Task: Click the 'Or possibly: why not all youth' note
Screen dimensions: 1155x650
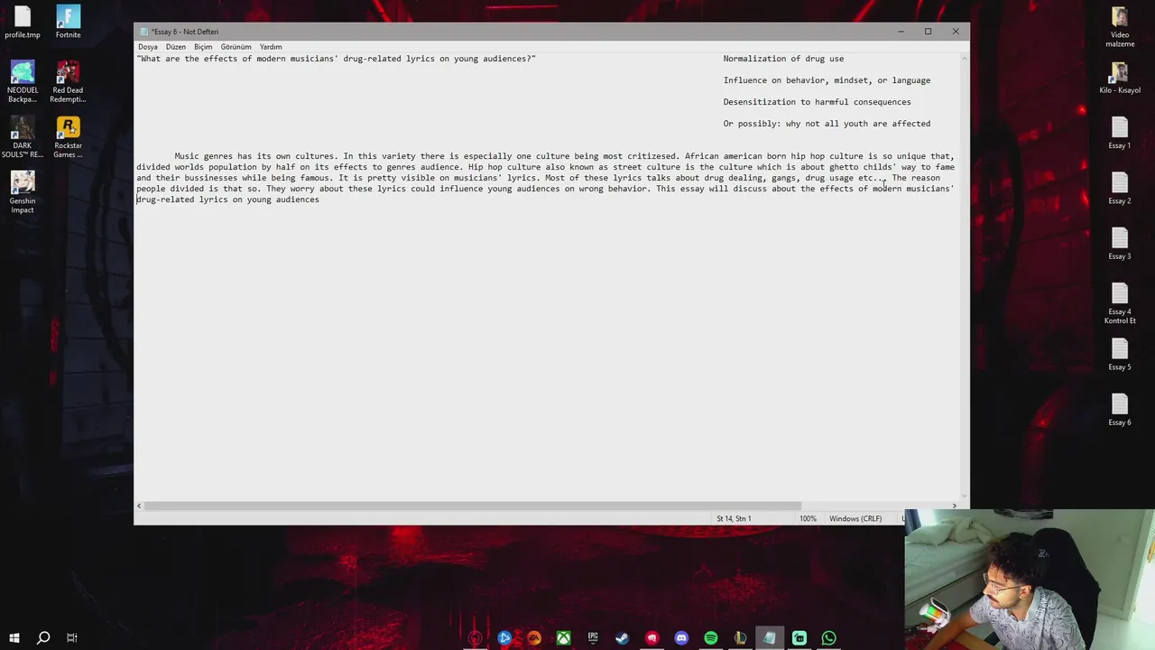Action: pos(827,124)
